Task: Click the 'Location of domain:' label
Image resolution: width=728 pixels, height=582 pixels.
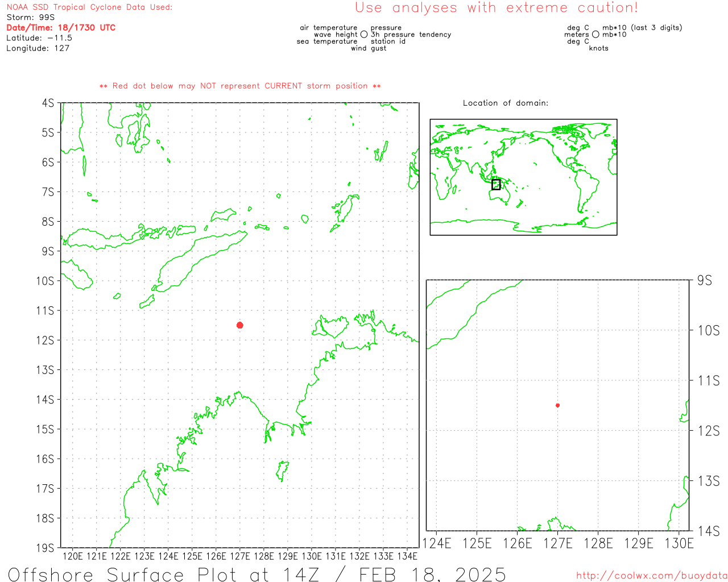Action: pos(506,103)
